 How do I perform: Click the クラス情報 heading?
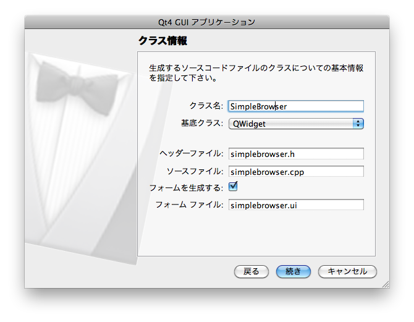coord(162,41)
